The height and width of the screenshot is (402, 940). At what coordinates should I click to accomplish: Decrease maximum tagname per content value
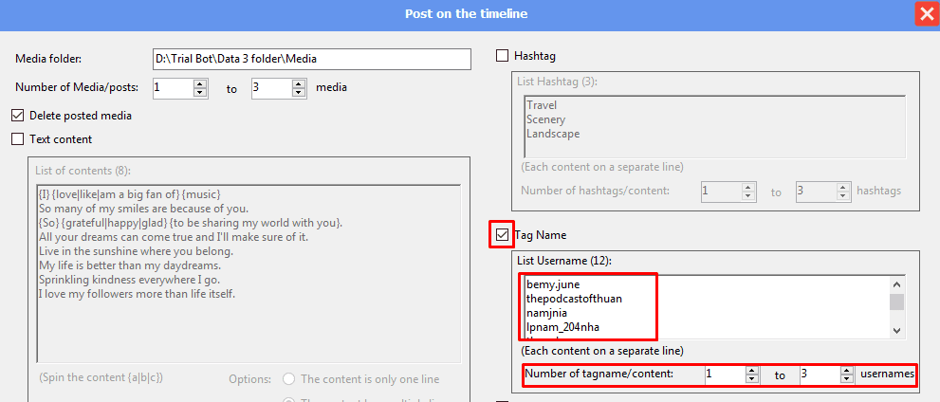click(846, 379)
